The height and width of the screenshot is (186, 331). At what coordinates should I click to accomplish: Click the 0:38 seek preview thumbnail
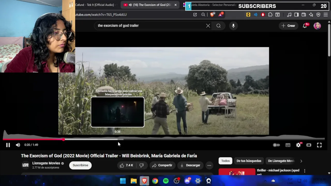click(x=118, y=112)
